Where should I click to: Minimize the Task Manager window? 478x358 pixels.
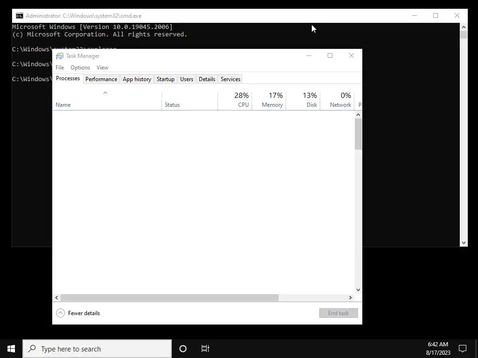tap(309, 55)
